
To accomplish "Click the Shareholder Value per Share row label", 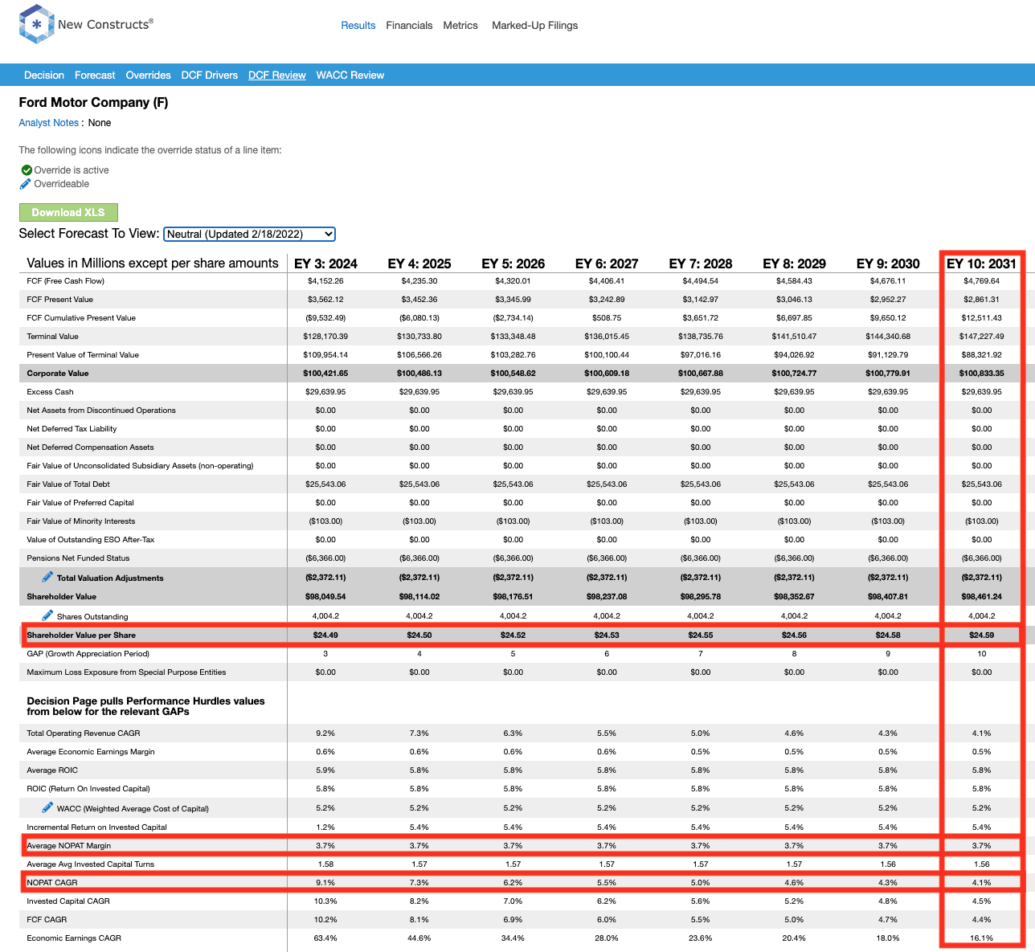I will pyautogui.click(x=81, y=635).
